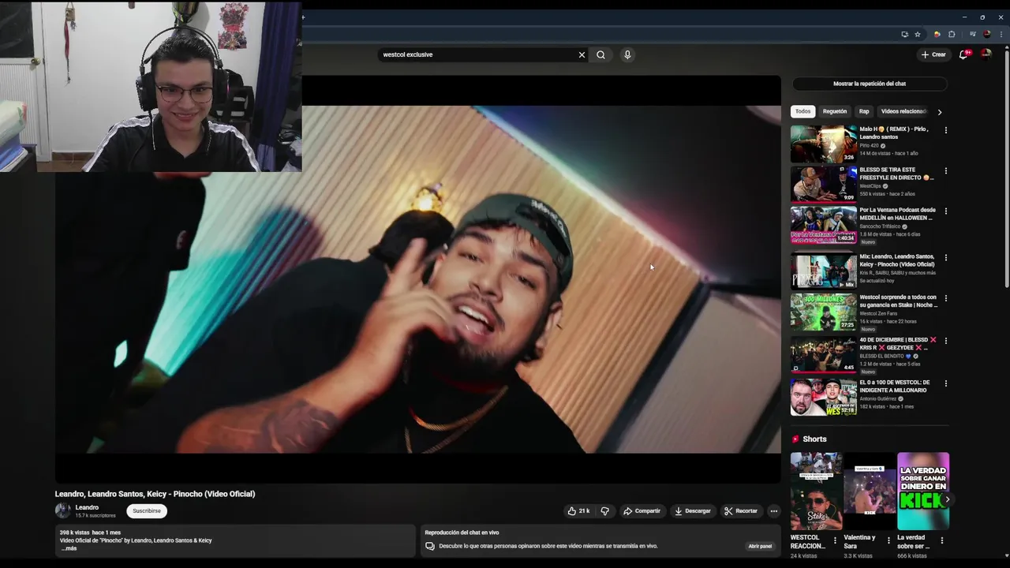Click the install app icon in the address bar
Viewport: 1010px width, 568px height.
tap(904, 34)
